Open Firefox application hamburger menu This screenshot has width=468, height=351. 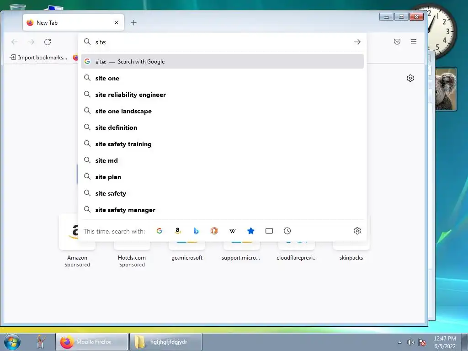(x=413, y=42)
